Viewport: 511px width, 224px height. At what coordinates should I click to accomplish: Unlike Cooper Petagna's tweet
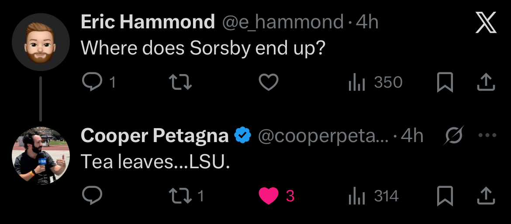point(269,196)
